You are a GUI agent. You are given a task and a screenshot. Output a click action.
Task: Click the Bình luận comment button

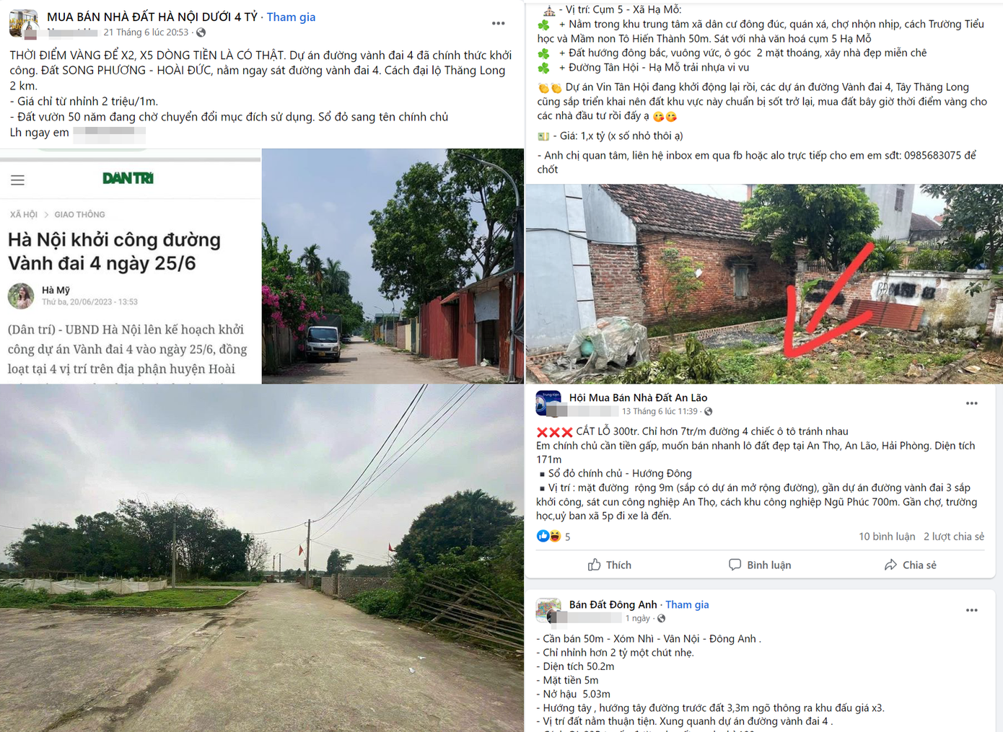760,565
